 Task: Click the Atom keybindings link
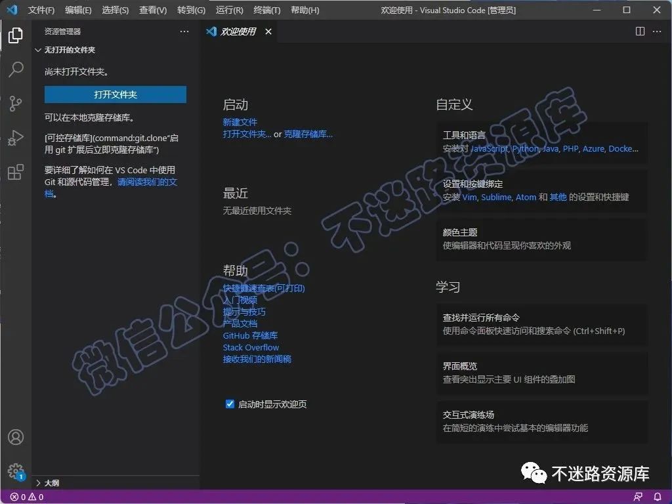click(526, 197)
